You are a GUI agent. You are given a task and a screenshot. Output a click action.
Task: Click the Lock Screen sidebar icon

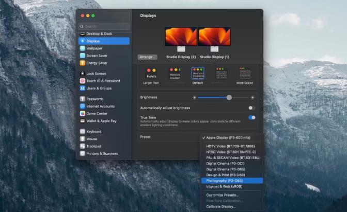coord(82,74)
